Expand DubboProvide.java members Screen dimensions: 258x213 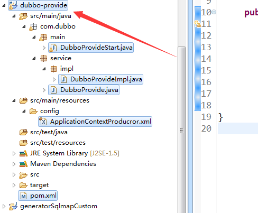pyautogui.click(x=44, y=90)
